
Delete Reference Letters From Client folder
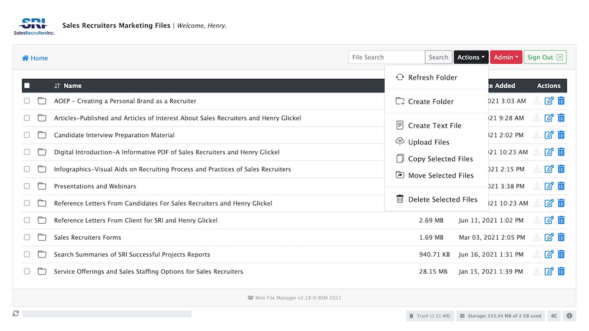[x=561, y=220]
